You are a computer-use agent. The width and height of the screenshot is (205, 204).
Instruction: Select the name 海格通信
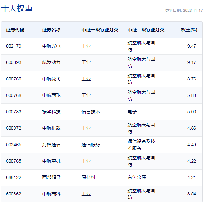pyautogui.click(x=51, y=145)
